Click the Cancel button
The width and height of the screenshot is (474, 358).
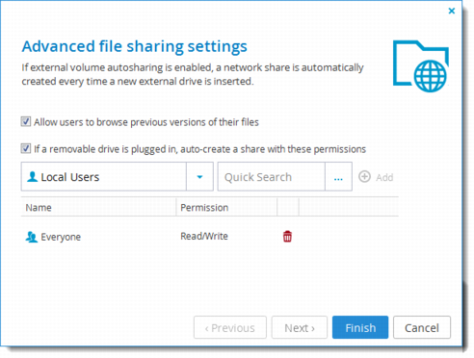[x=422, y=327]
